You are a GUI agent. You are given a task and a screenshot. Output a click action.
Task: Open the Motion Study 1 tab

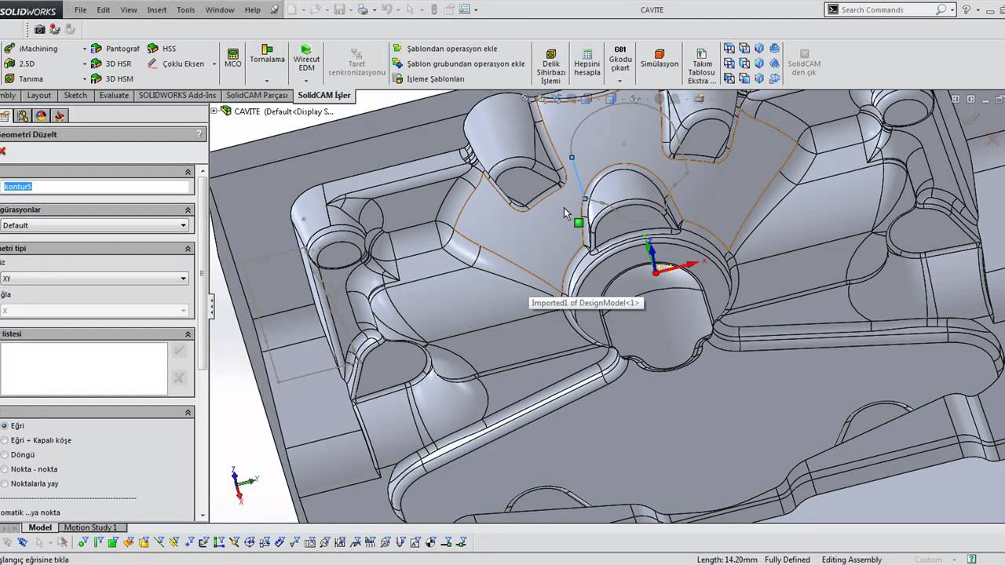pos(90,528)
